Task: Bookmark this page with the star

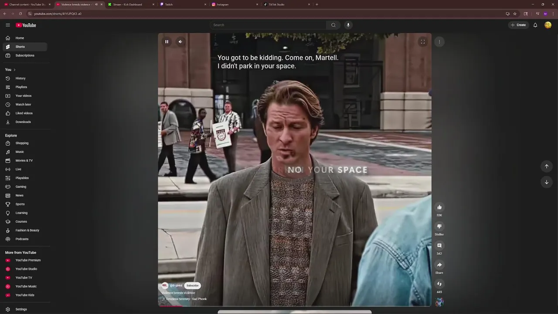Action: tap(515, 14)
